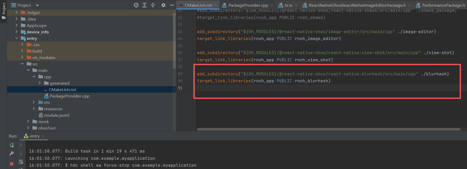The height and width of the screenshot is (169, 467).
Task: Click the down arrow in Run toolbar
Action: point(21,153)
